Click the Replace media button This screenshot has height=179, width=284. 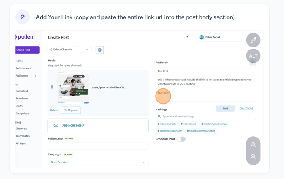coord(71,110)
